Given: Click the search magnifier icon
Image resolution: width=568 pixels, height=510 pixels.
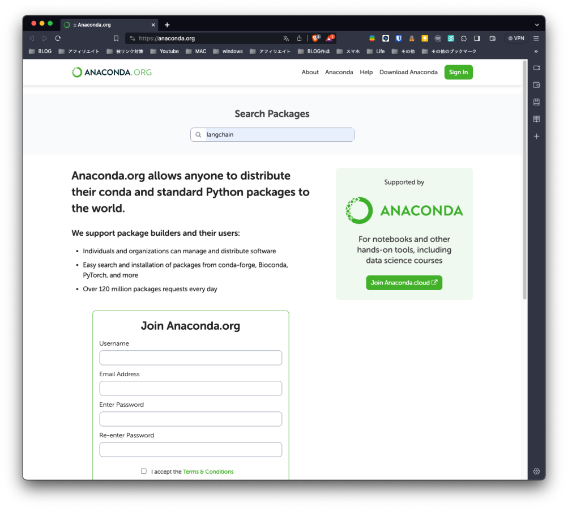Looking at the screenshot, I should pyautogui.click(x=198, y=134).
